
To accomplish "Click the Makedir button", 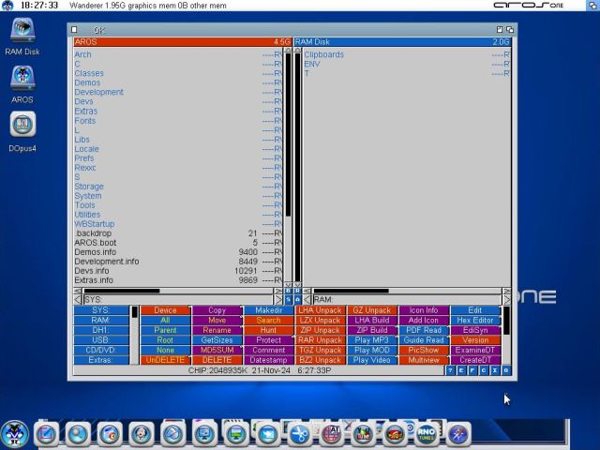I will [x=269, y=310].
